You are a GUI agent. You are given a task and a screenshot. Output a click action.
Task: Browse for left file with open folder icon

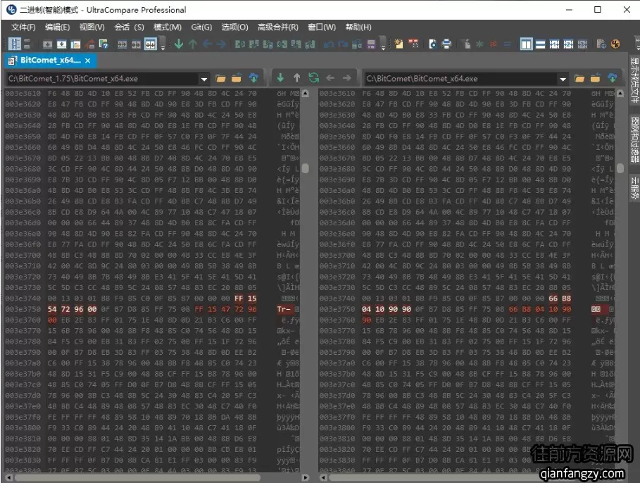click(x=221, y=78)
